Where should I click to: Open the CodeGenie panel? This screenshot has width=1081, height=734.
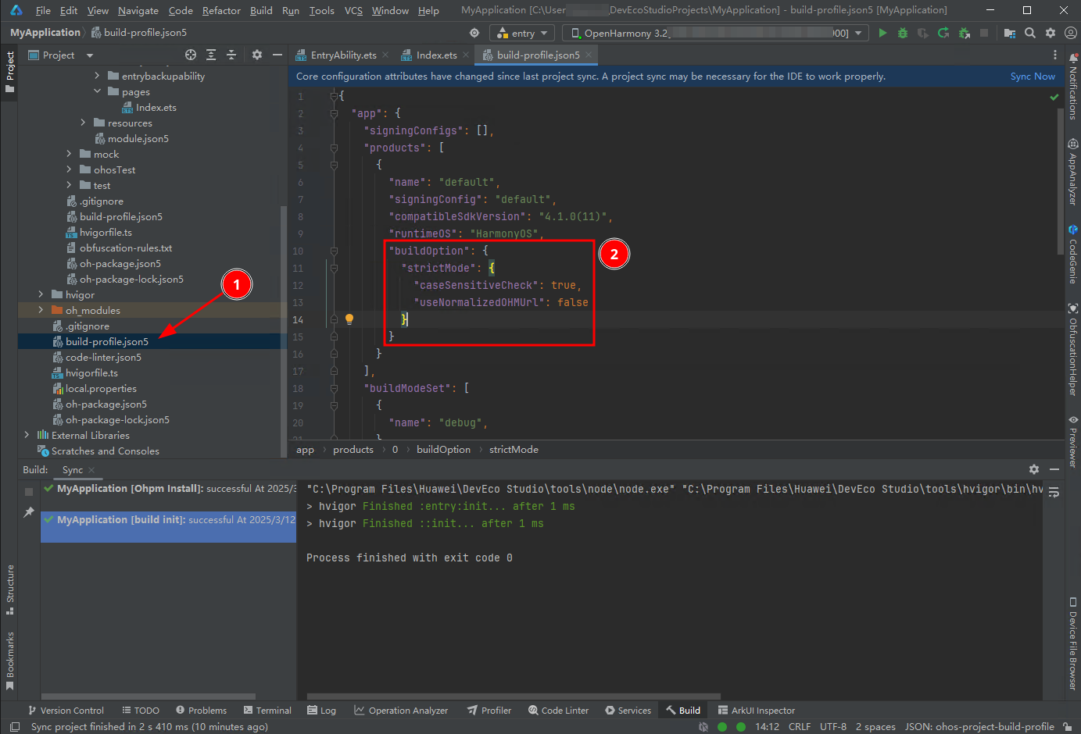coord(1072,250)
